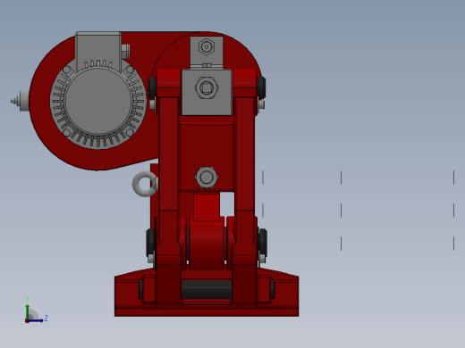Select the black pin cap at upper right arm
Screen dimensions: 465x348
point(262,87)
